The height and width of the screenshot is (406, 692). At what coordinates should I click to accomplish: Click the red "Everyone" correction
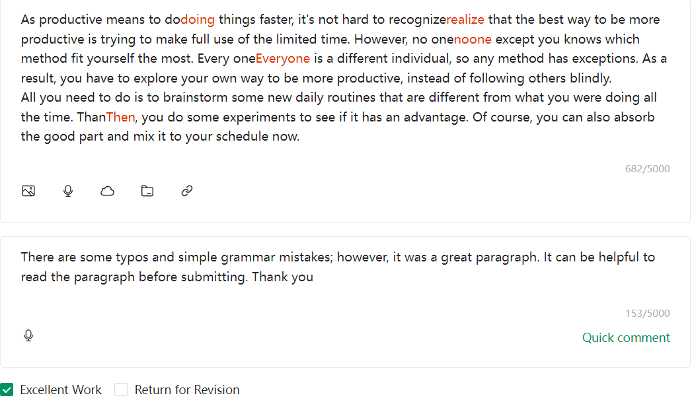(282, 59)
